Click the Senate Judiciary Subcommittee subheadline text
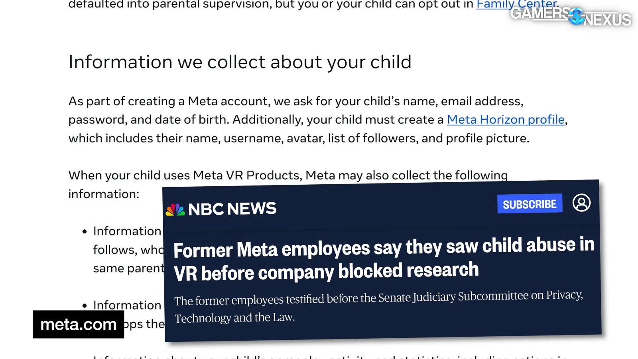The width and height of the screenshot is (638, 359). tap(378, 307)
